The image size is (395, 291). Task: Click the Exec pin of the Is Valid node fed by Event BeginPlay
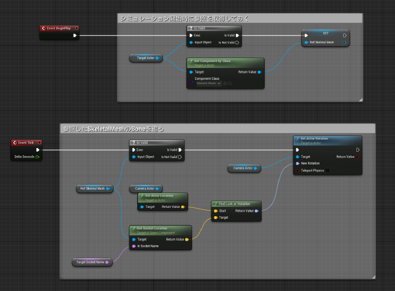[191, 35]
